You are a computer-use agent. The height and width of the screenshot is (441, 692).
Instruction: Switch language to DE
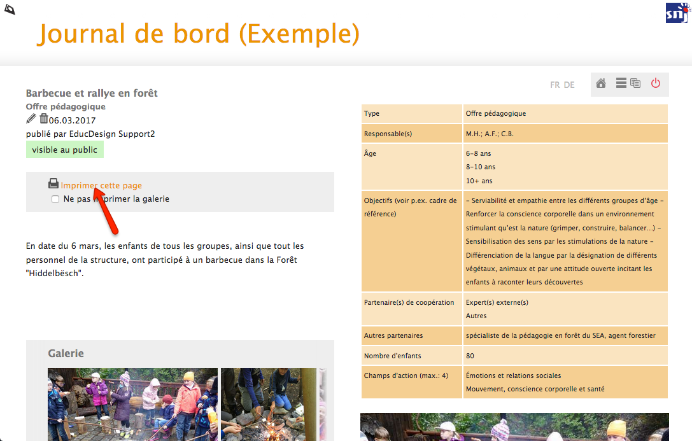(x=568, y=84)
